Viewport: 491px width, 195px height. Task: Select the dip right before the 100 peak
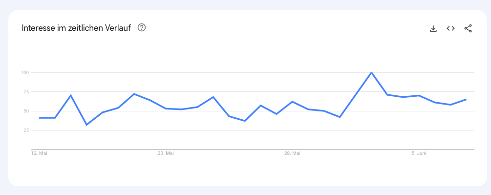(x=340, y=117)
